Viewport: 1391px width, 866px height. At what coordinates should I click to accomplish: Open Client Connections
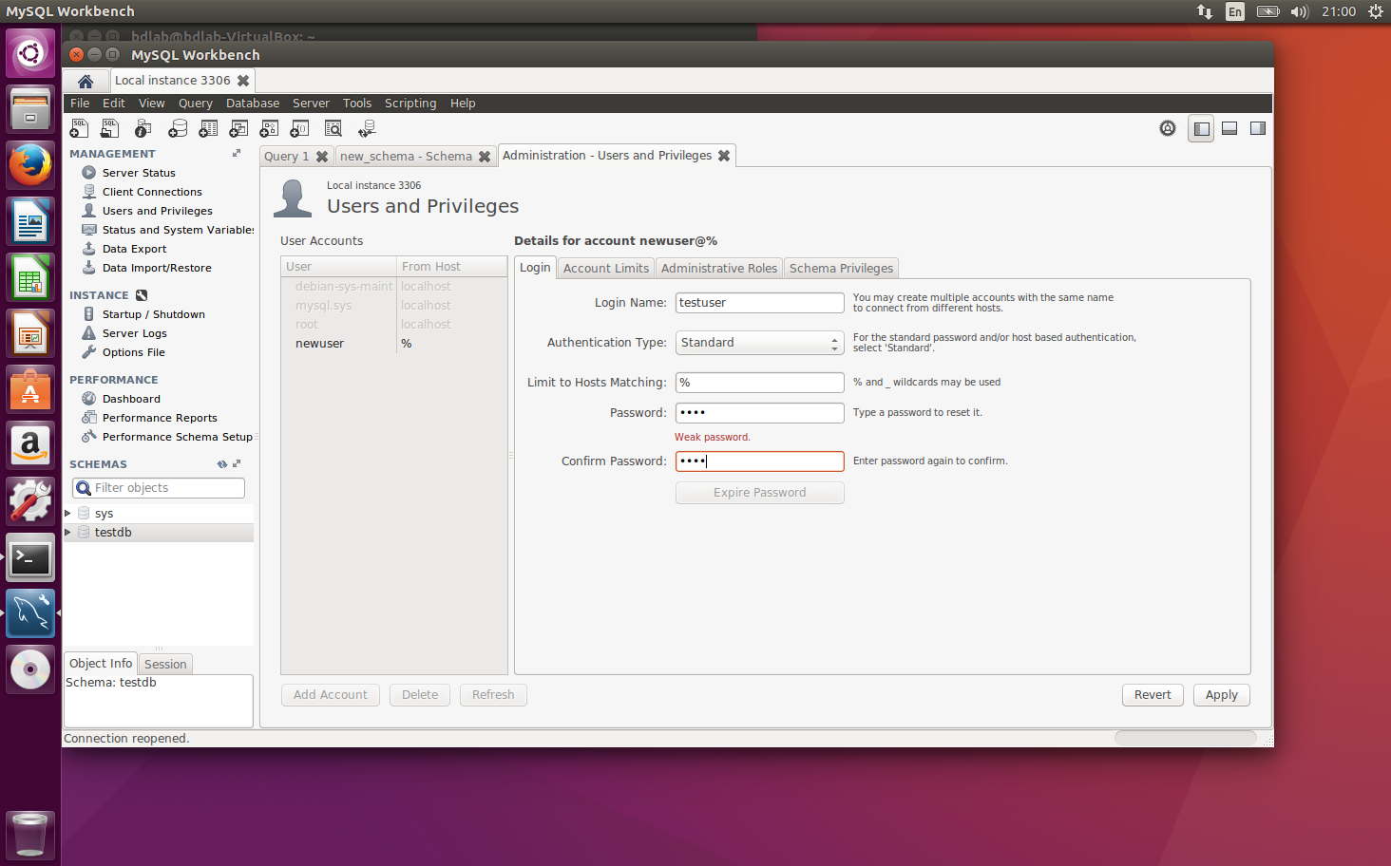pos(152,192)
